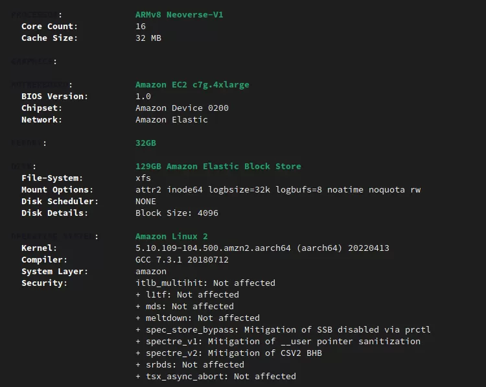Viewport: 486px width, 387px height.
Task: Click the Amazon Elastic network value
Action: coord(172,120)
